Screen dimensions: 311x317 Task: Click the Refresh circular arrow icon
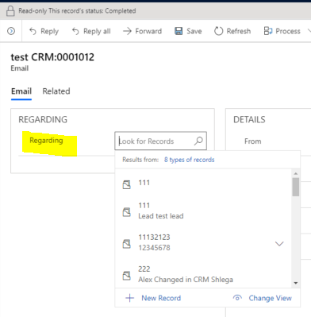tap(219, 31)
